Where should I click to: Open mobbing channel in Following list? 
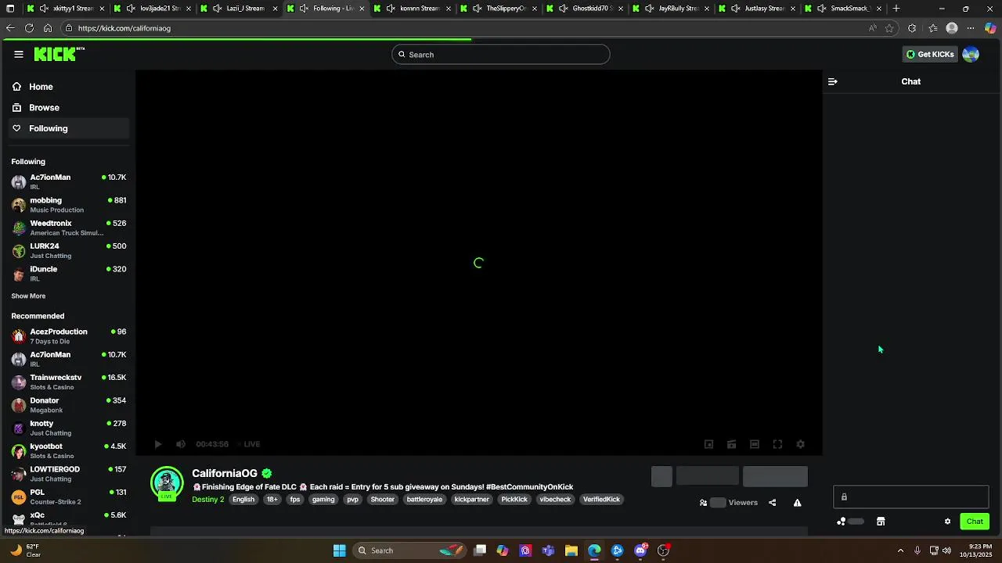tap(69, 205)
